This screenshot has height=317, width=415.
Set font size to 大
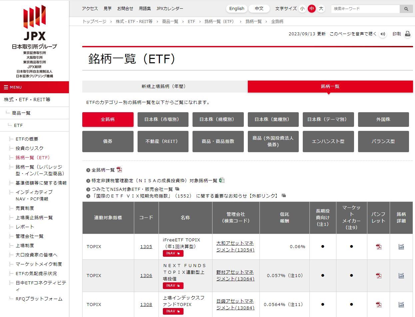click(x=321, y=9)
